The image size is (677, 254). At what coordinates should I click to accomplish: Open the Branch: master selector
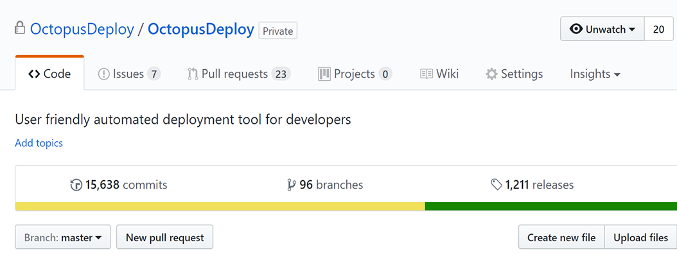point(63,237)
